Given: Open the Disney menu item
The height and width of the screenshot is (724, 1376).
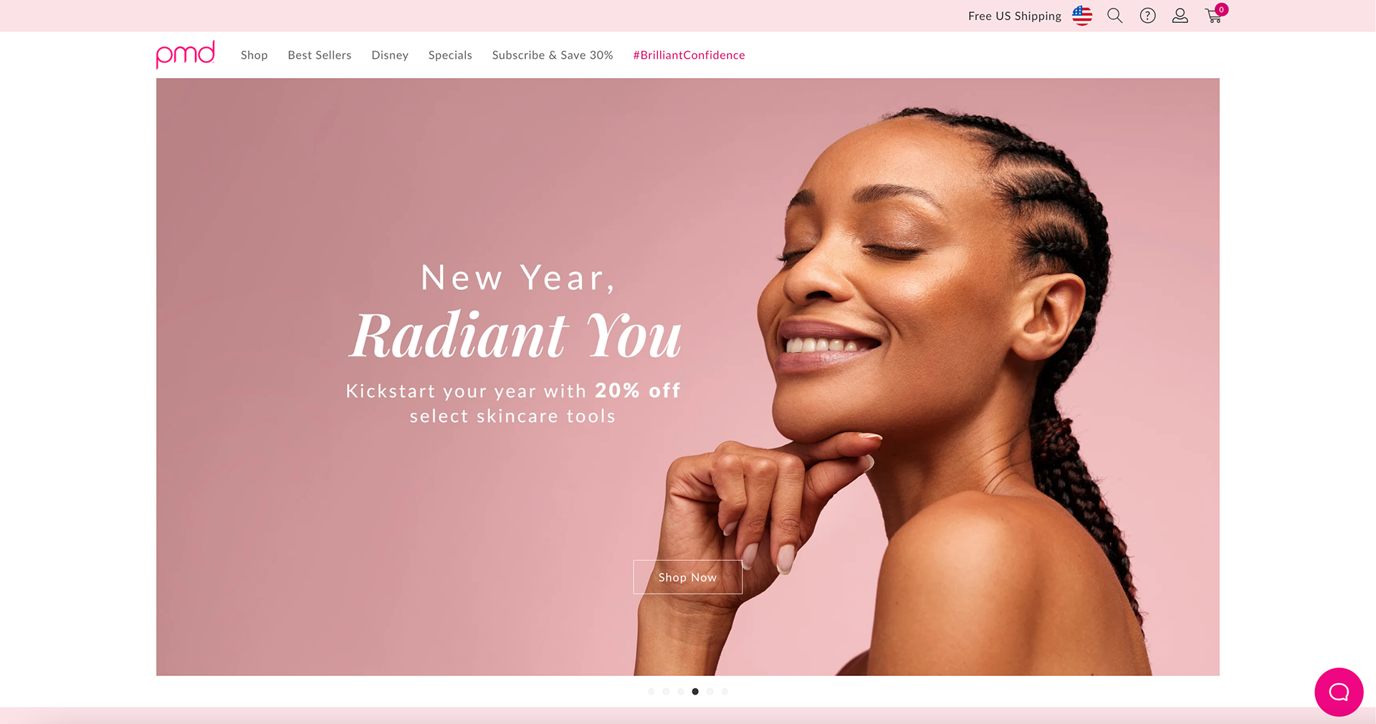Looking at the screenshot, I should point(390,55).
